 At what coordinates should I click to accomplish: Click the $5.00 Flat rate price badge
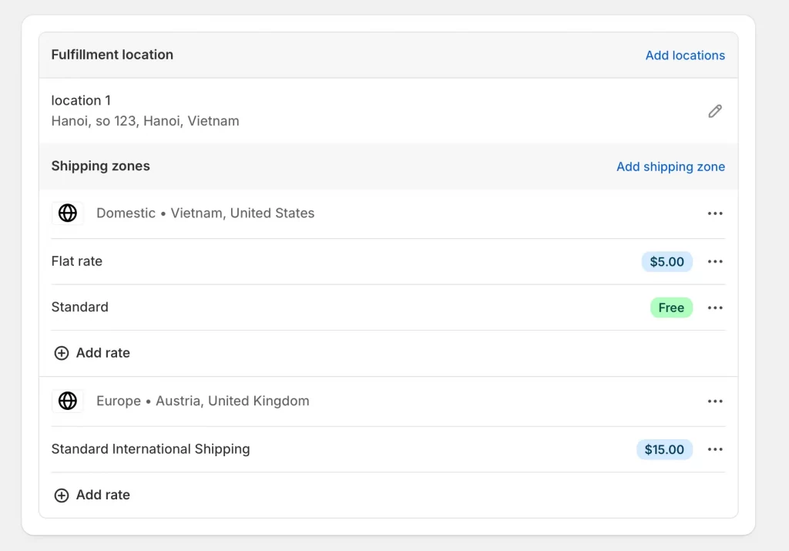pyautogui.click(x=666, y=262)
